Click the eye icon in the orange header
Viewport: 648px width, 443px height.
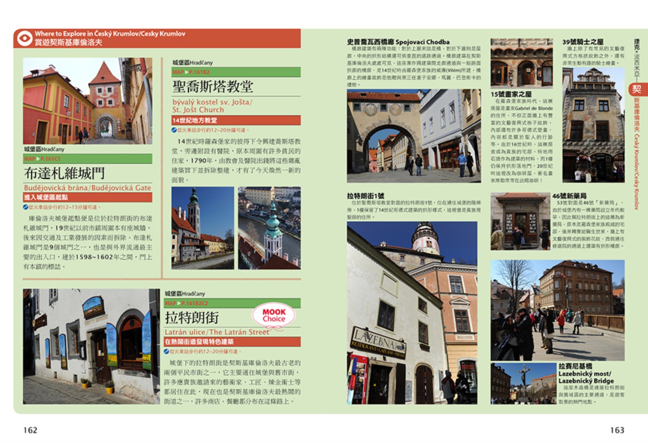[x=24, y=39]
